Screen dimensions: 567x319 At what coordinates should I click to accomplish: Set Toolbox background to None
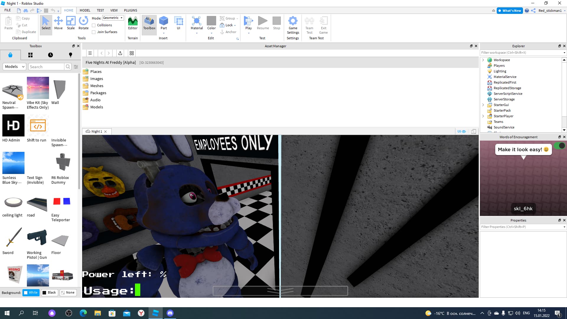pos(68,292)
